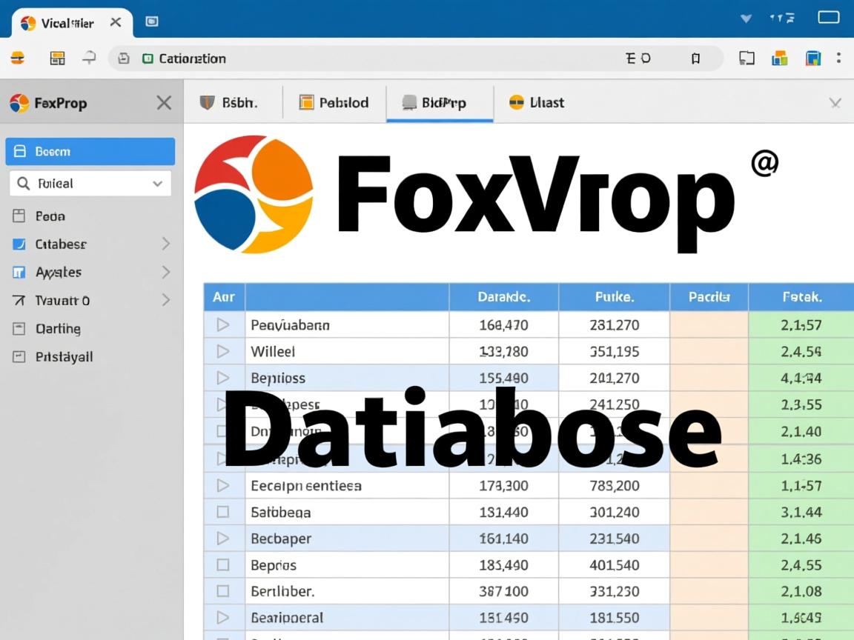Select the BidPrp tab
Viewport: 854px width, 640px height.
[439, 102]
